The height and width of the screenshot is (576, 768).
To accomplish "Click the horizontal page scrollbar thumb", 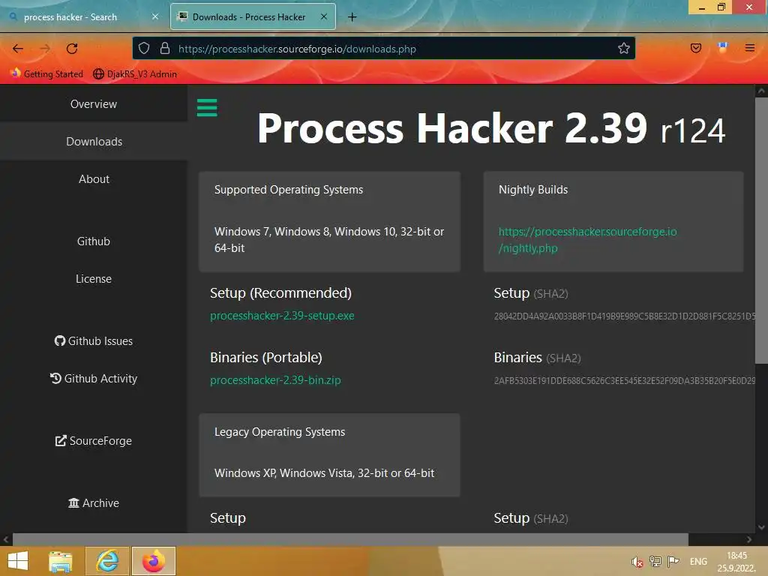I will [350, 539].
